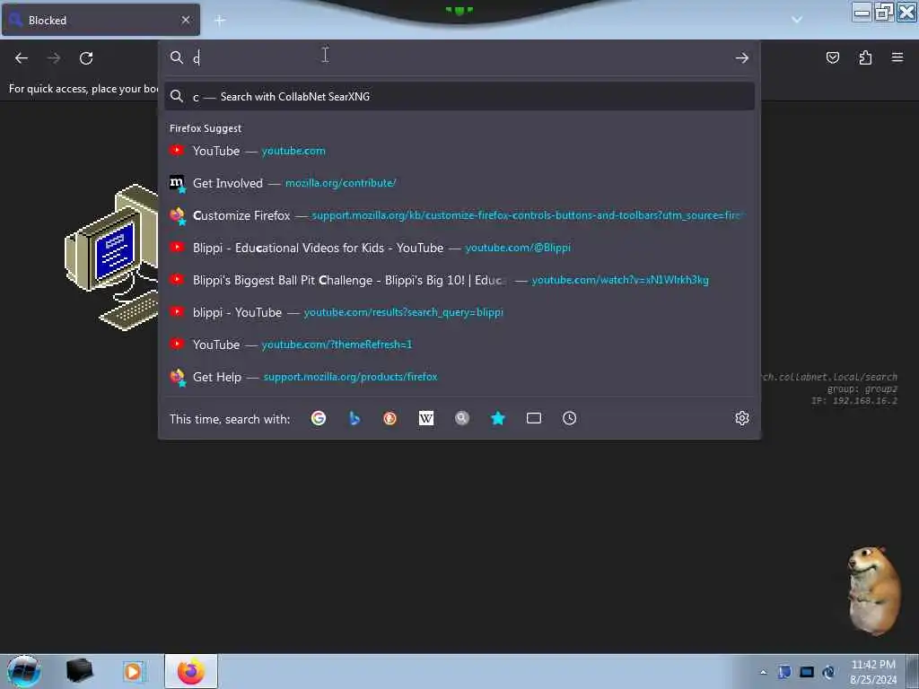Image resolution: width=919 pixels, height=689 pixels.
Task: Open 'blippi - YouTube' search results suggestion
Action: point(459,311)
